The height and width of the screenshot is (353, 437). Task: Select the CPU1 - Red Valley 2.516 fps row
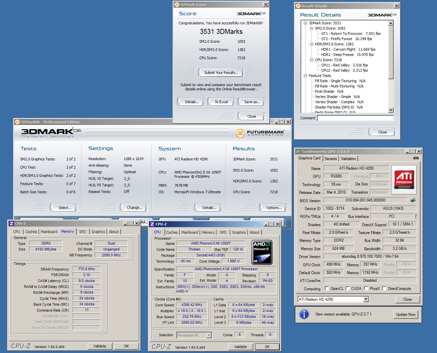[344, 65]
